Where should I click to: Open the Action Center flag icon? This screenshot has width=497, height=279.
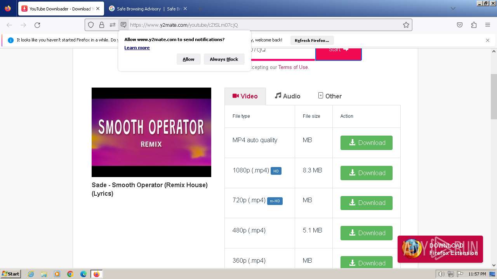pos(459,274)
